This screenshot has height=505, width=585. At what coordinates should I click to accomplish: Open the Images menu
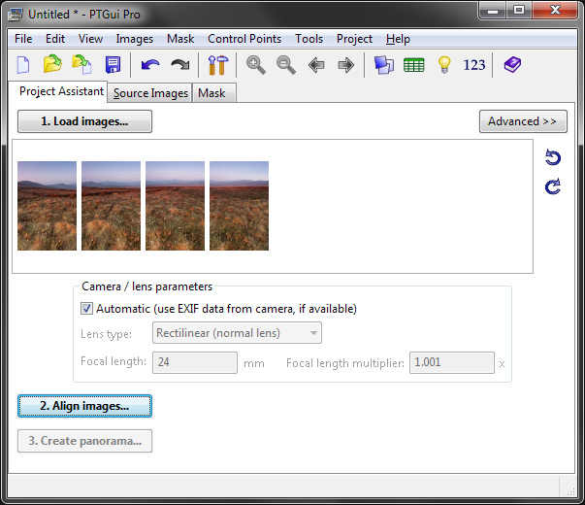tap(134, 39)
